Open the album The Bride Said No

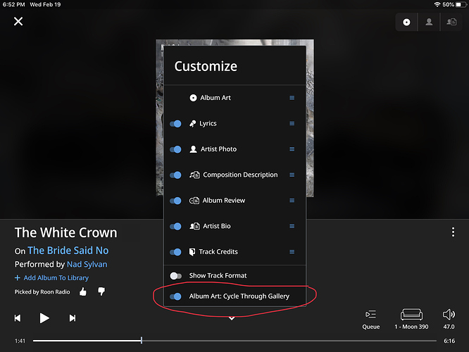68,251
